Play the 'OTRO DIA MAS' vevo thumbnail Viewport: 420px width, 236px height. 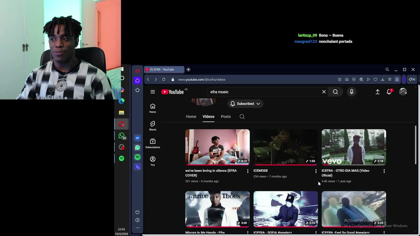[x=354, y=147]
